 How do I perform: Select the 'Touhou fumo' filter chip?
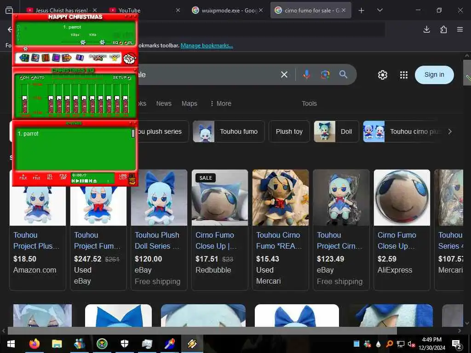pyautogui.click(x=229, y=131)
